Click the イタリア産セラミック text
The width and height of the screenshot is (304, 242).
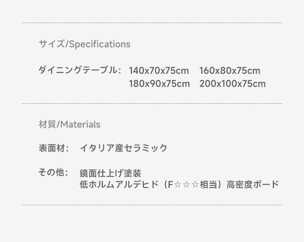point(124,148)
